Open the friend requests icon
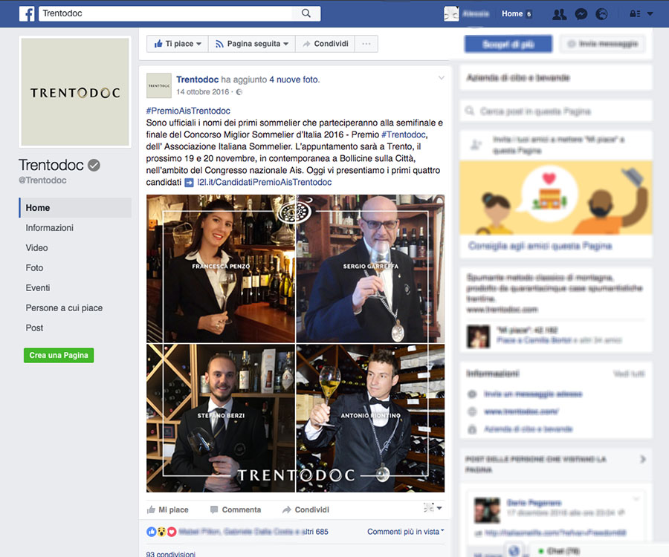The image size is (669, 557). [559, 14]
